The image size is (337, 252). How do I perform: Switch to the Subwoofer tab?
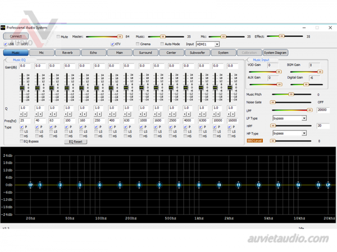[x=197, y=53]
